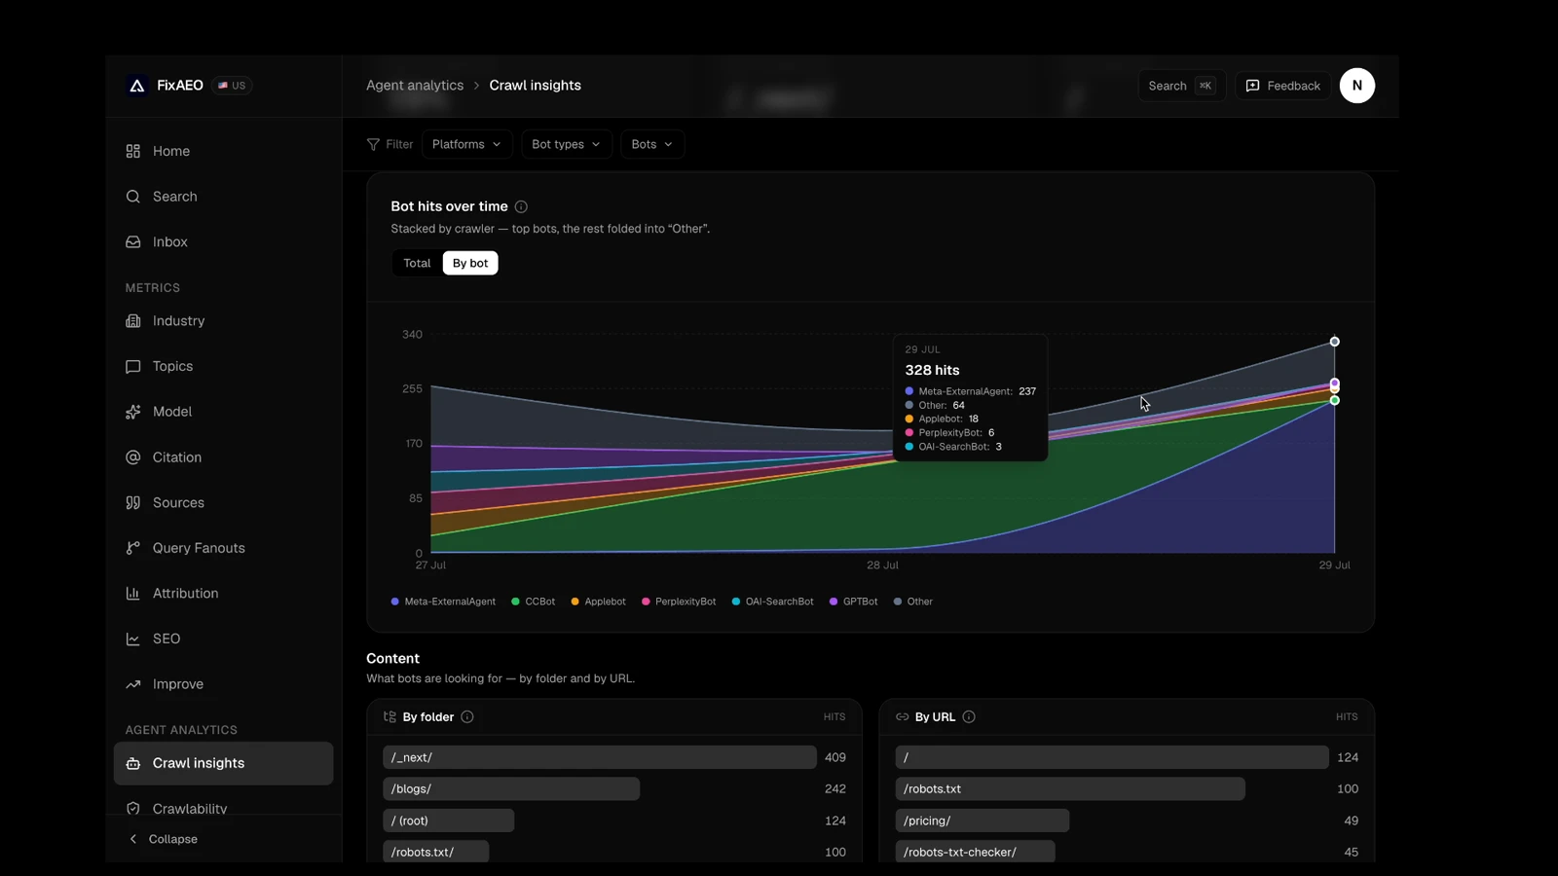Image resolution: width=1558 pixels, height=876 pixels.
Task: Click the FixAEO triangle logo icon
Action: pos(136,86)
